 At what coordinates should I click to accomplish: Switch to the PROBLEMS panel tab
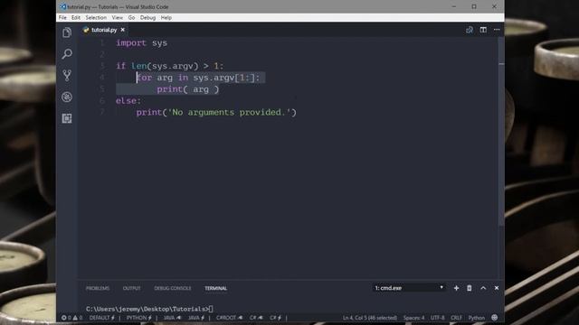[x=98, y=288]
